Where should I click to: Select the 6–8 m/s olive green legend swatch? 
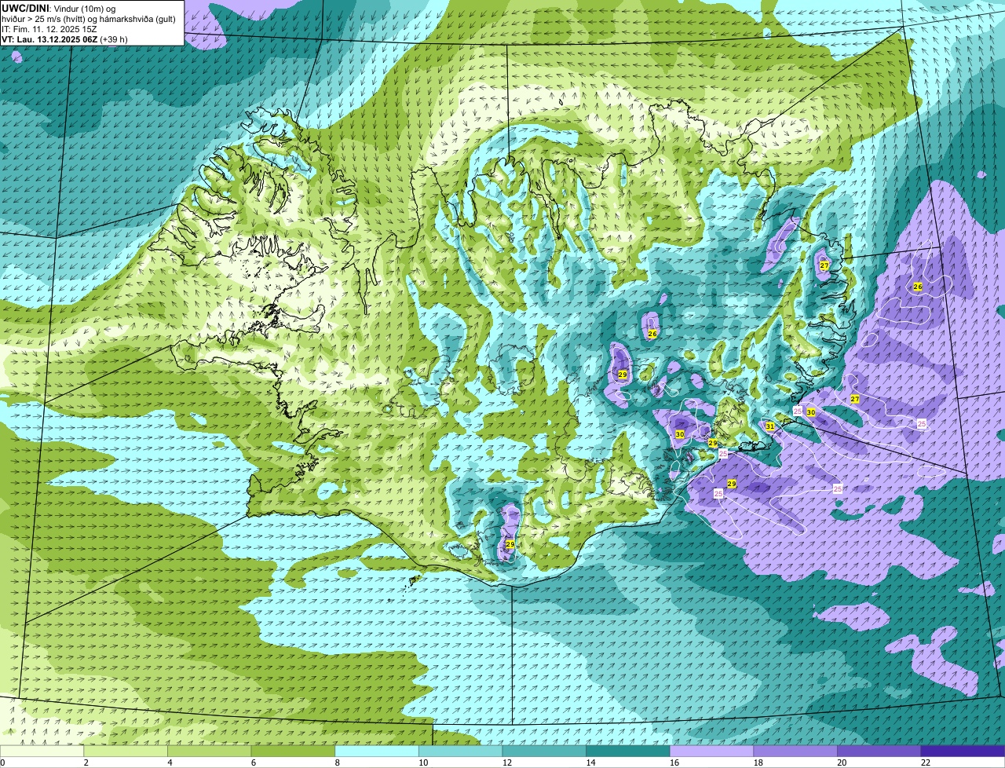click(293, 751)
